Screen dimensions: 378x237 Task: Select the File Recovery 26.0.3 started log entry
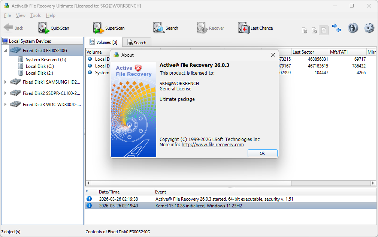231,199
